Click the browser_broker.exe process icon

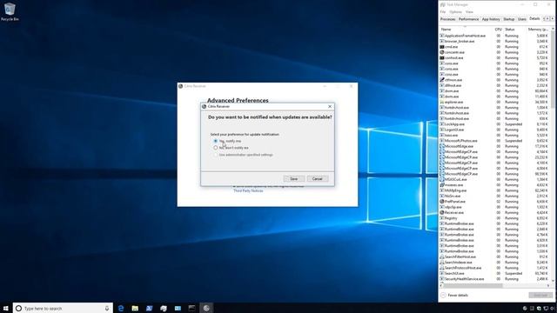click(x=442, y=41)
